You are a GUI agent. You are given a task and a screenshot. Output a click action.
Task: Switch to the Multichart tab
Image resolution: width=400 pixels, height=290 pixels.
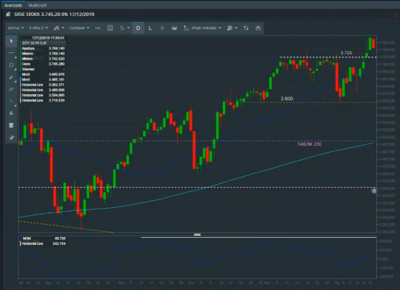(x=38, y=5)
